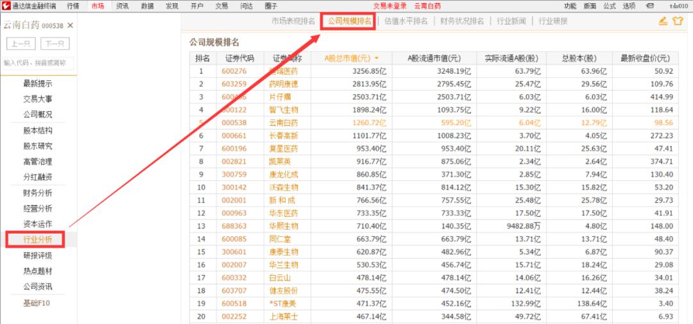Click the 上一只 previous stock button
This screenshot has height=324, width=693.
(21, 44)
